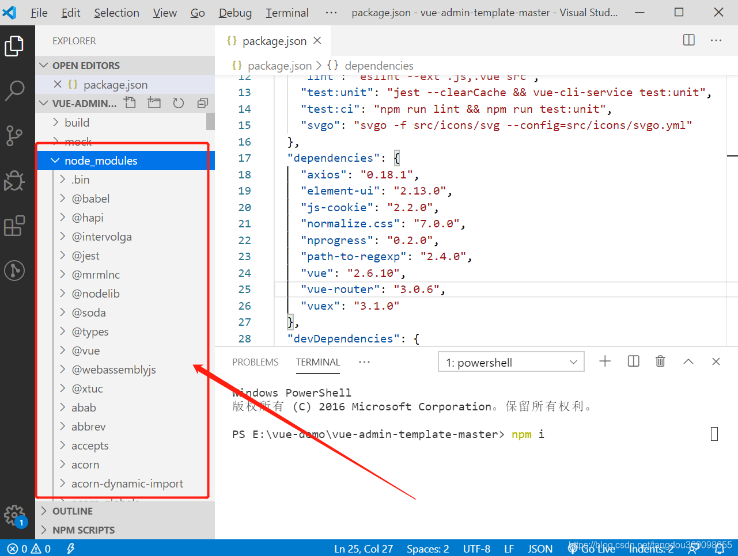Show errors and warnings count in status bar
Screen dimensions: 738x556
[x=29, y=549]
